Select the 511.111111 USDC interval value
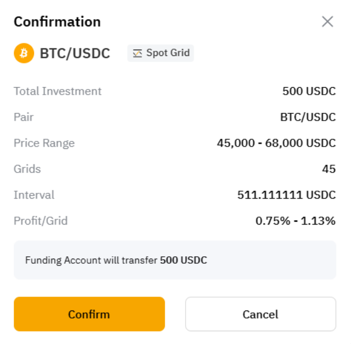This screenshot has width=351, height=344. (x=286, y=195)
